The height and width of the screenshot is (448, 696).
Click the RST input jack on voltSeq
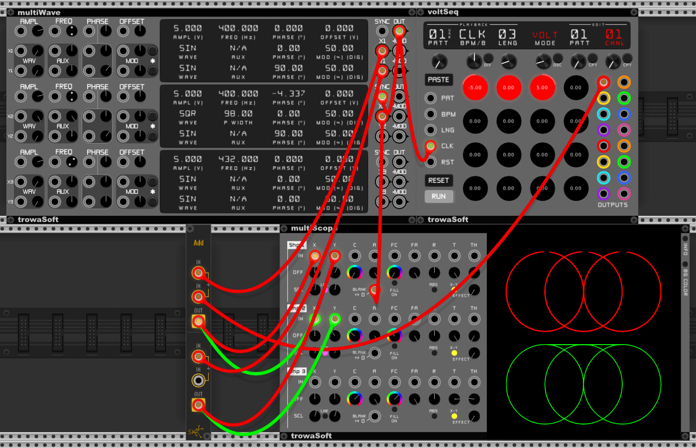(x=431, y=162)
